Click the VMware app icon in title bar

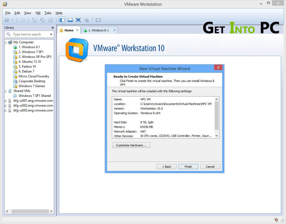coord(5,4)
